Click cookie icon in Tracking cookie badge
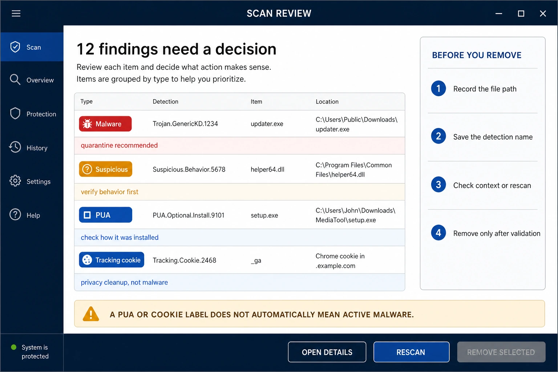The width and height of the screenshot is (558, 372). coord(87,260)
